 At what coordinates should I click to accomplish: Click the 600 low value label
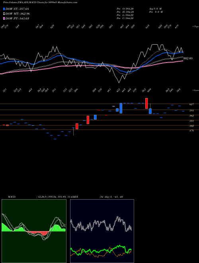point(149,90)
